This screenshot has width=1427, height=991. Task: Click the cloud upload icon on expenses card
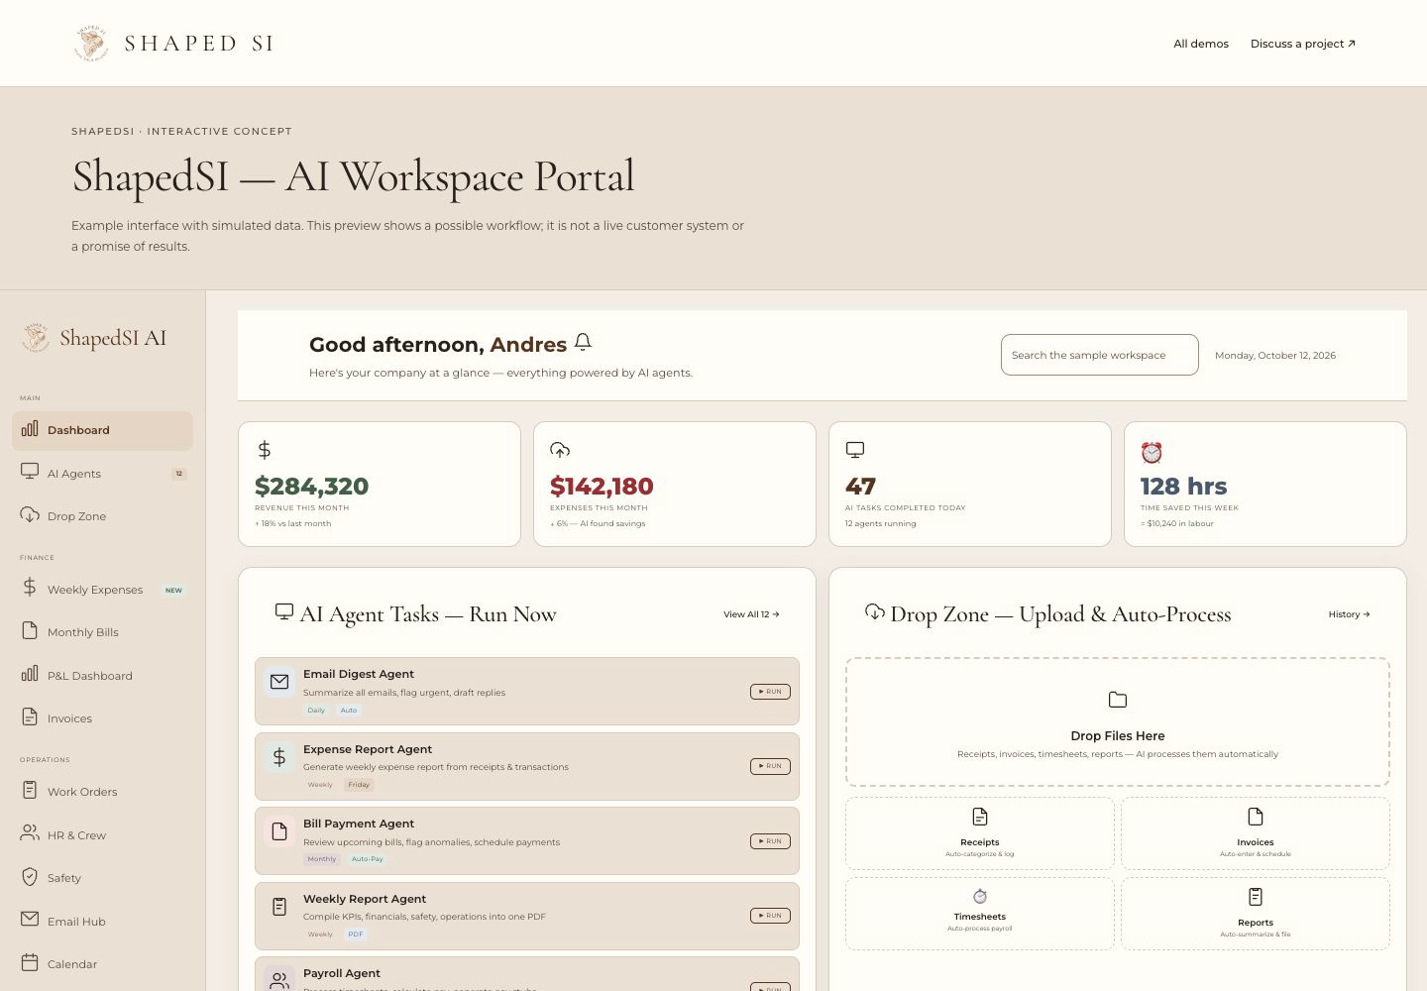560,450
